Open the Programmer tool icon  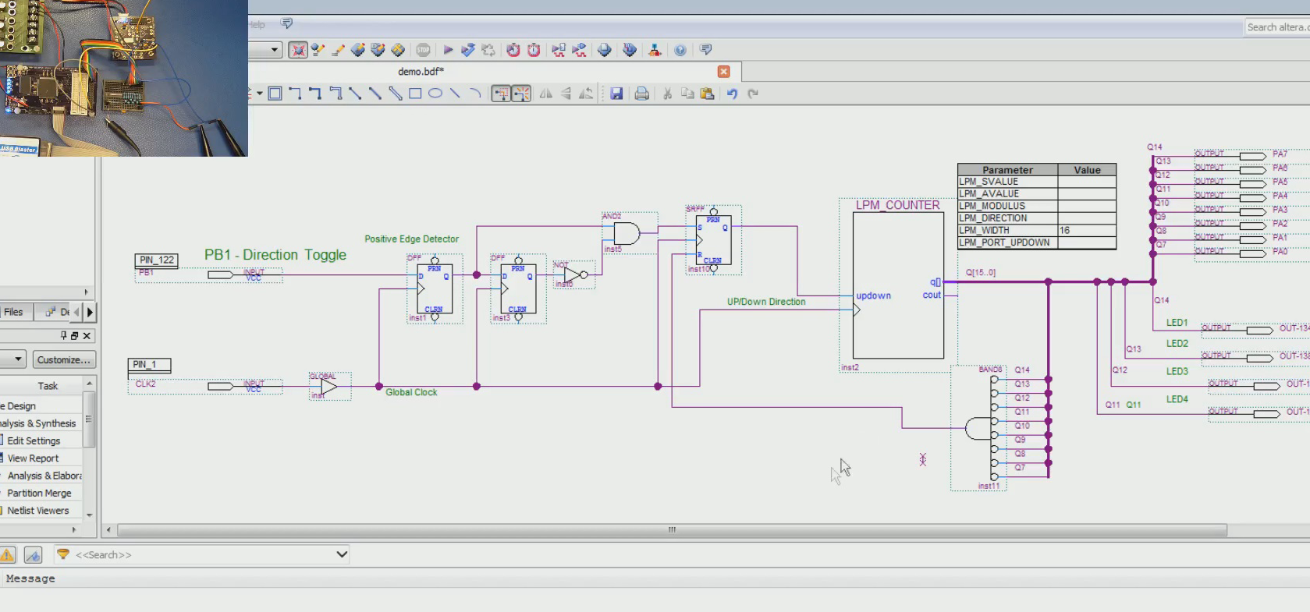click(x=605, y=50)
